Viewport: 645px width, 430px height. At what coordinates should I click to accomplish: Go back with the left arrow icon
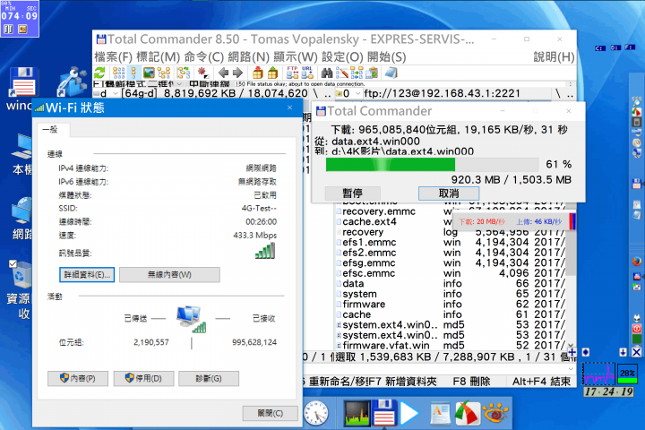(223, 73)
